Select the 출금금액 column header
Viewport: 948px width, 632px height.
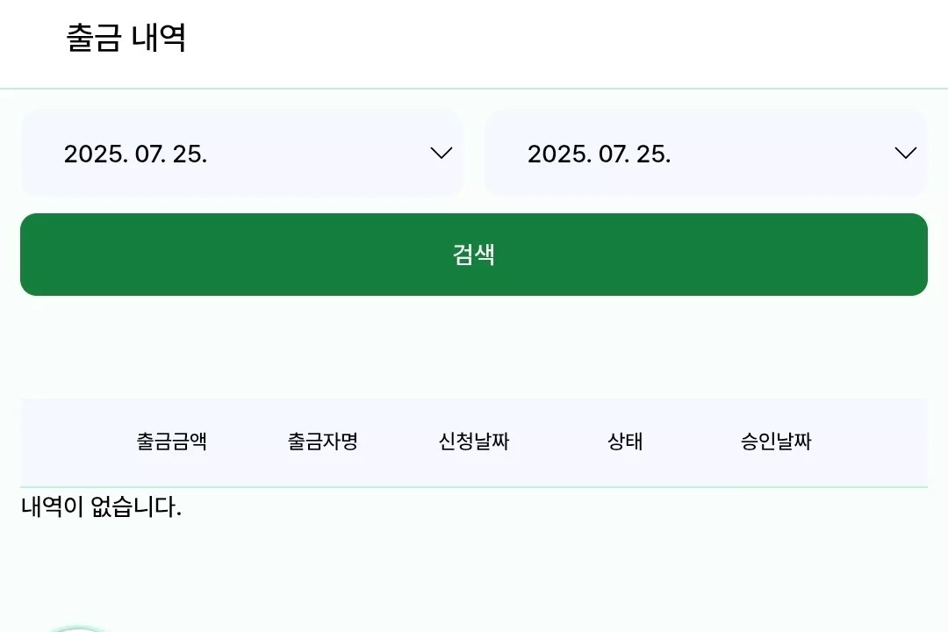[172, 441]
